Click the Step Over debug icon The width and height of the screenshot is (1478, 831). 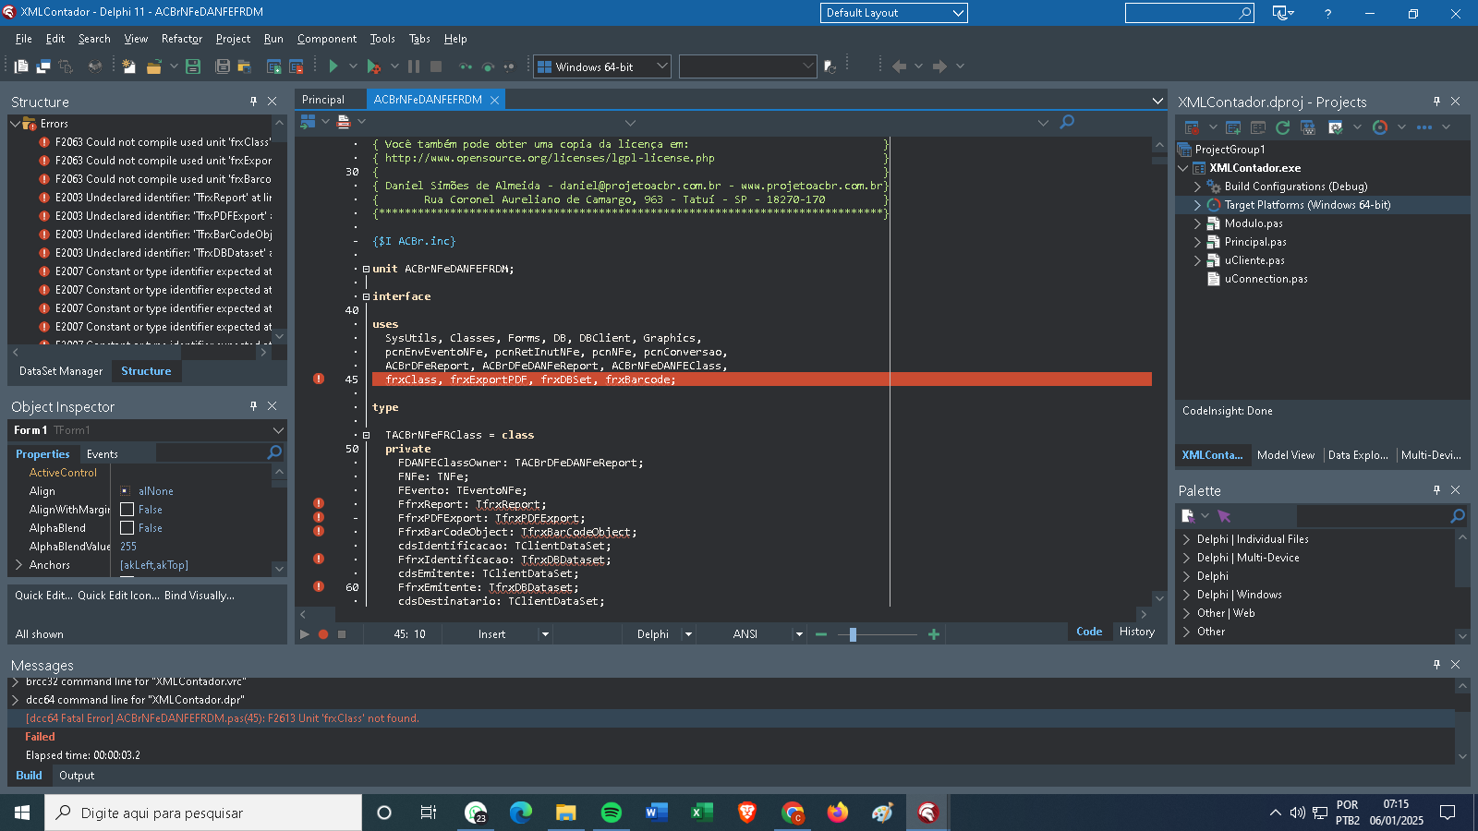(488, 66)
